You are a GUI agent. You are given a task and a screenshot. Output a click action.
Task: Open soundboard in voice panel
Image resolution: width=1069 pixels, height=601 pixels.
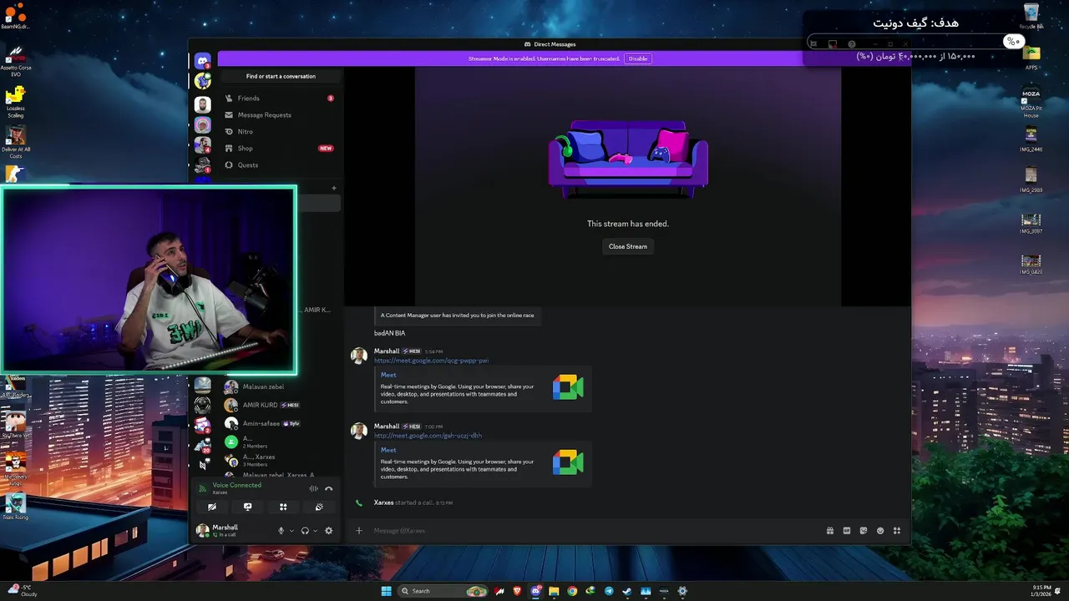tap(319, 507)
